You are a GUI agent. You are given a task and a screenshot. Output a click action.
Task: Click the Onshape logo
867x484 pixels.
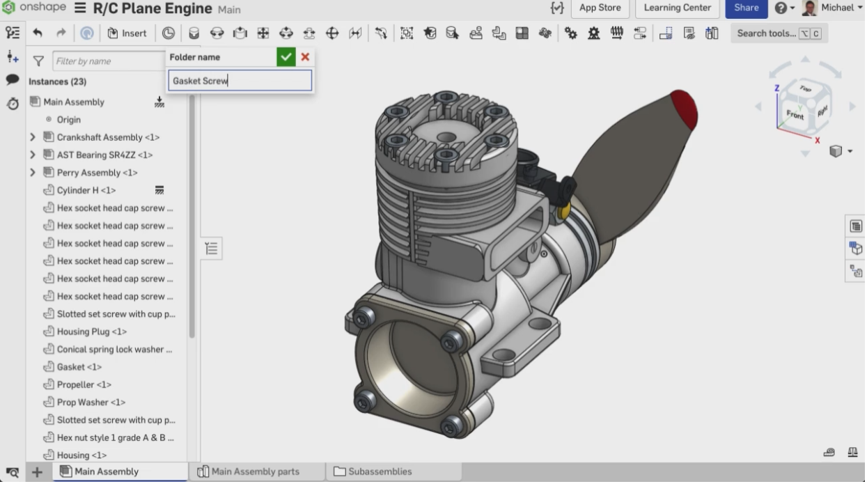click(x=33, y=8)
